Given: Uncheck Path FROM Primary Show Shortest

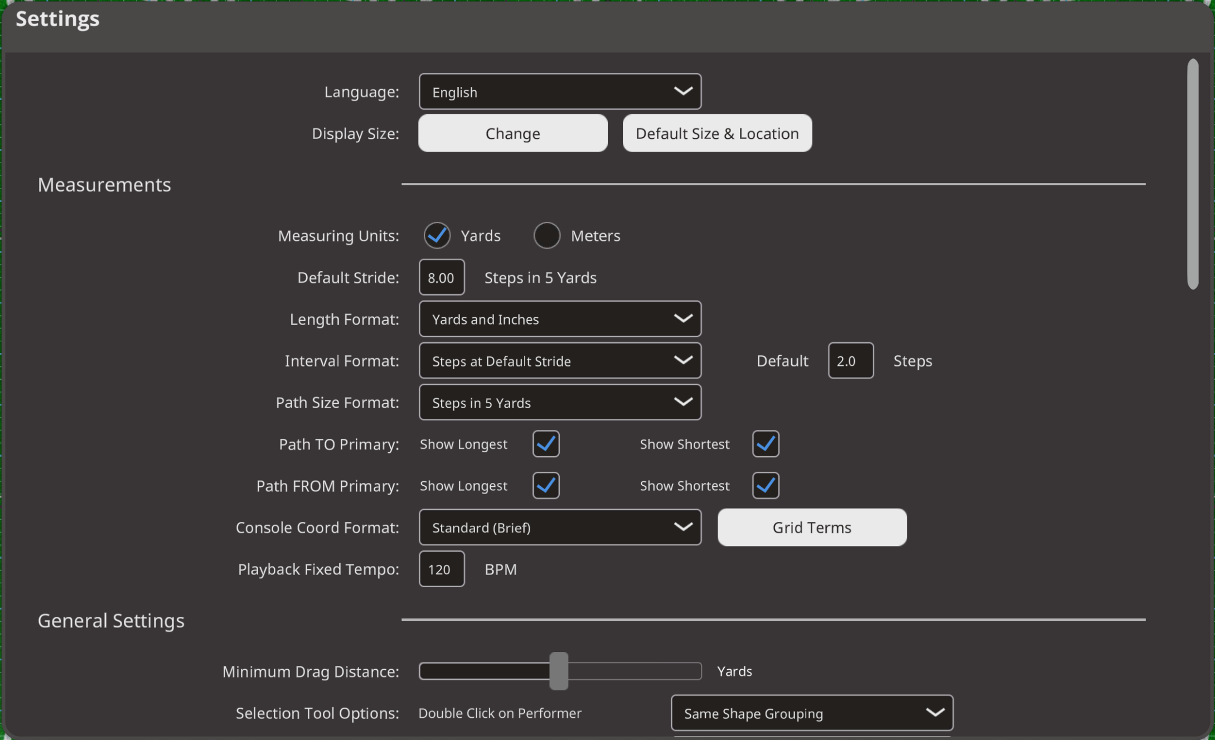Looking at the screenshot, I should click(765, 486).
